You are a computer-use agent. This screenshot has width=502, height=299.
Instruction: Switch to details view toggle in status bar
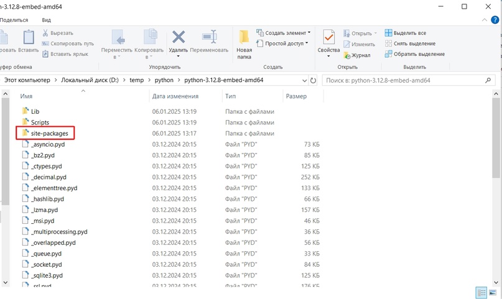(481, 292)
